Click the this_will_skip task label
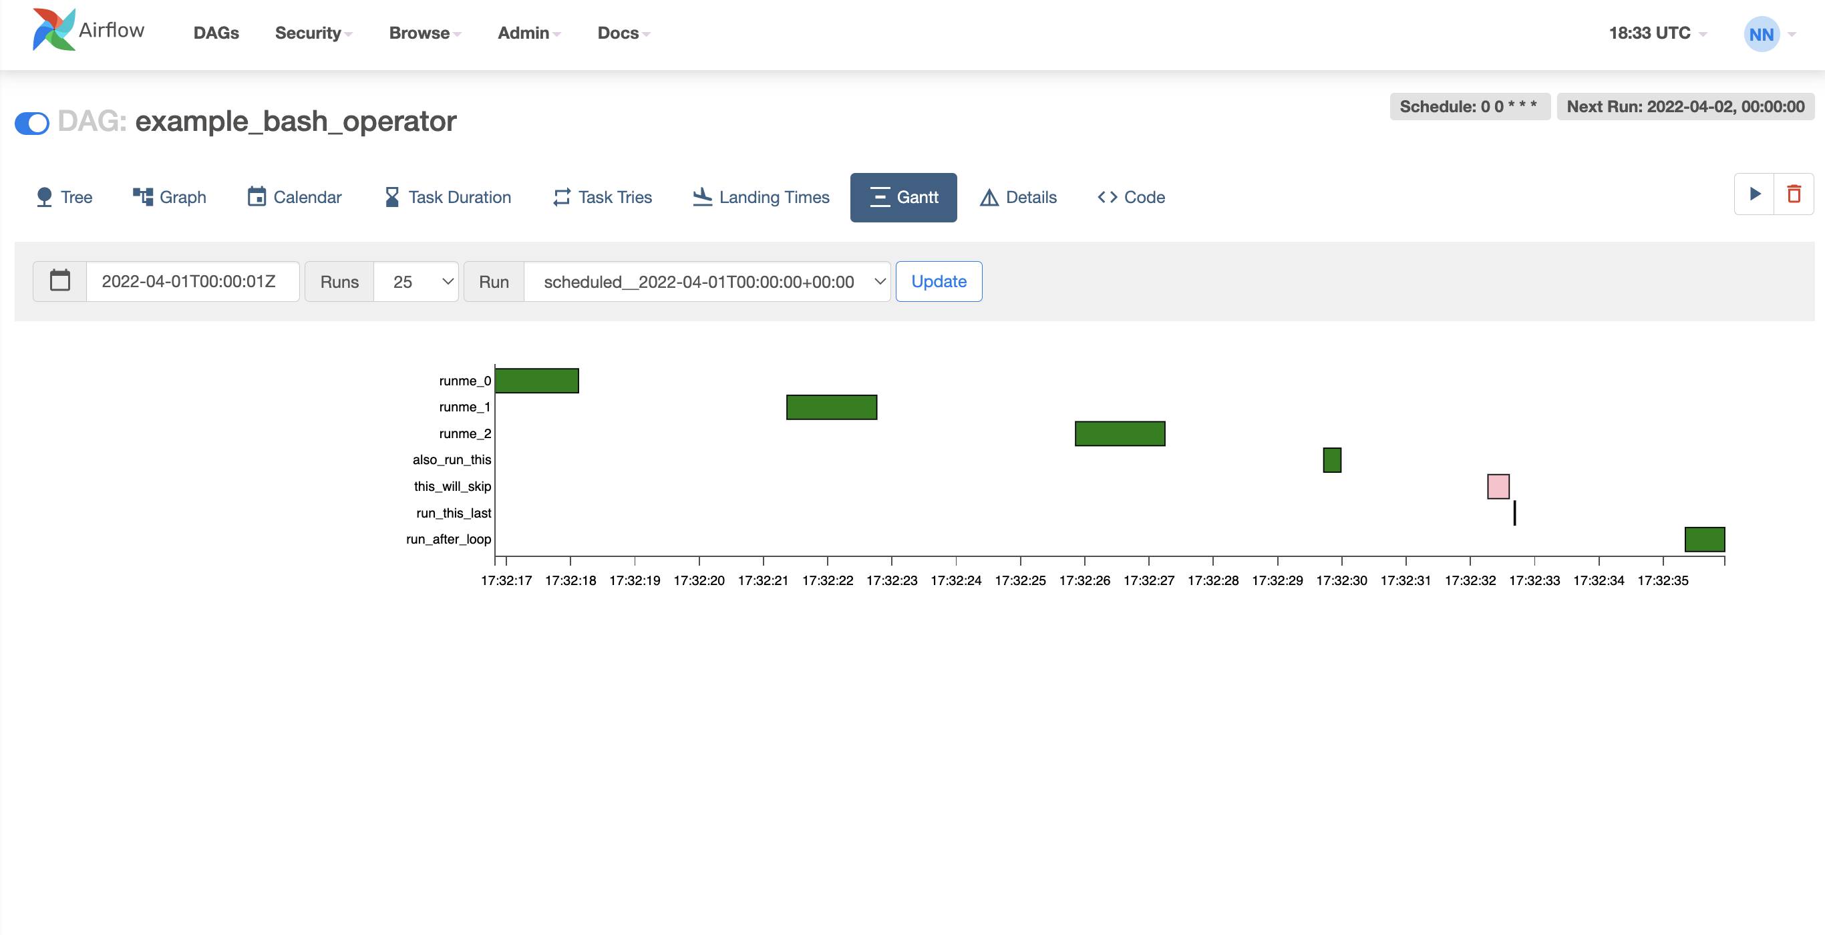This screenshot has width=1825, height=935. pyautogui.click(x=453, y=486)
